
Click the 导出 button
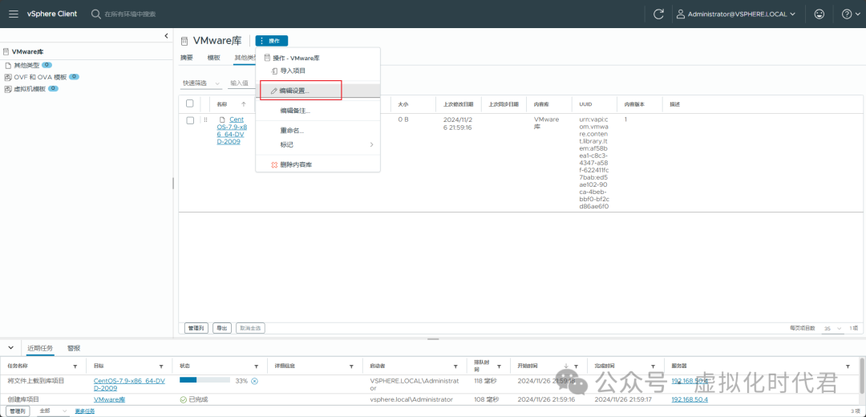click(x=222, y=328)
